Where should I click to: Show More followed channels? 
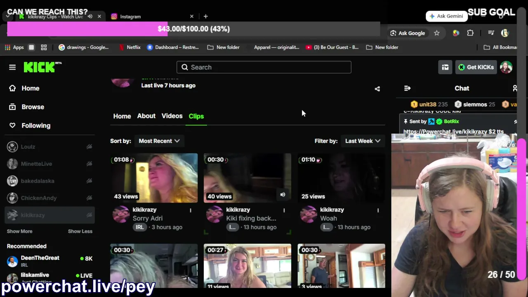(x=19, y=231)
